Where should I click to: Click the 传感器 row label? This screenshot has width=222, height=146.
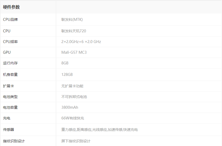[9, 130]
